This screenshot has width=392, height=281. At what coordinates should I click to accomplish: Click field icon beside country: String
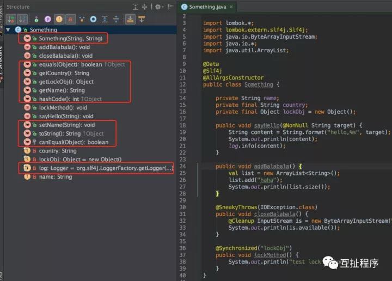click(27, 151)
